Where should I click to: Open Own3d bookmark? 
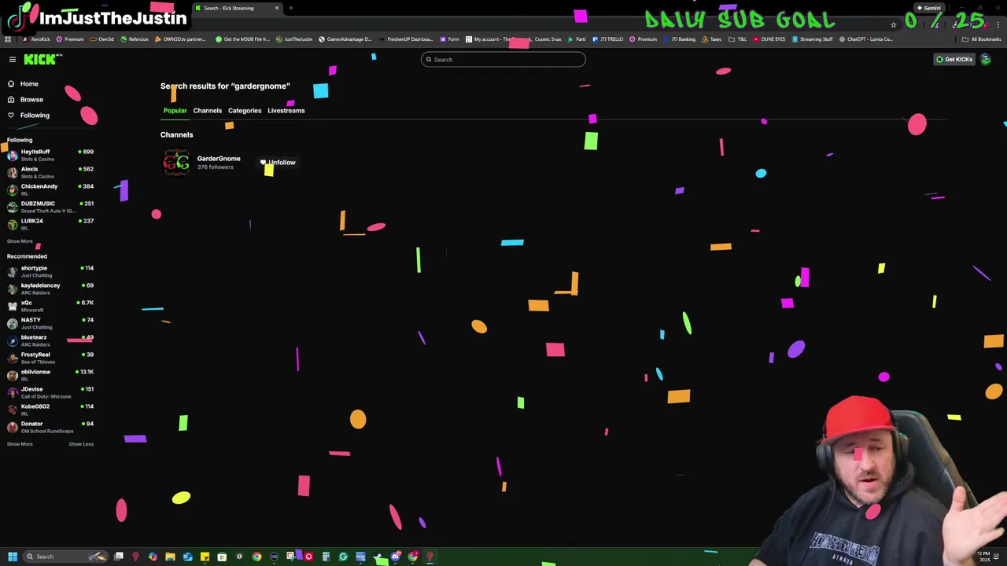(102, 39)
